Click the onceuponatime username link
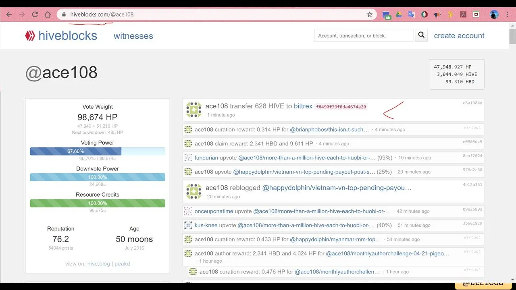 pyautogui.click(x=214, y=211)
